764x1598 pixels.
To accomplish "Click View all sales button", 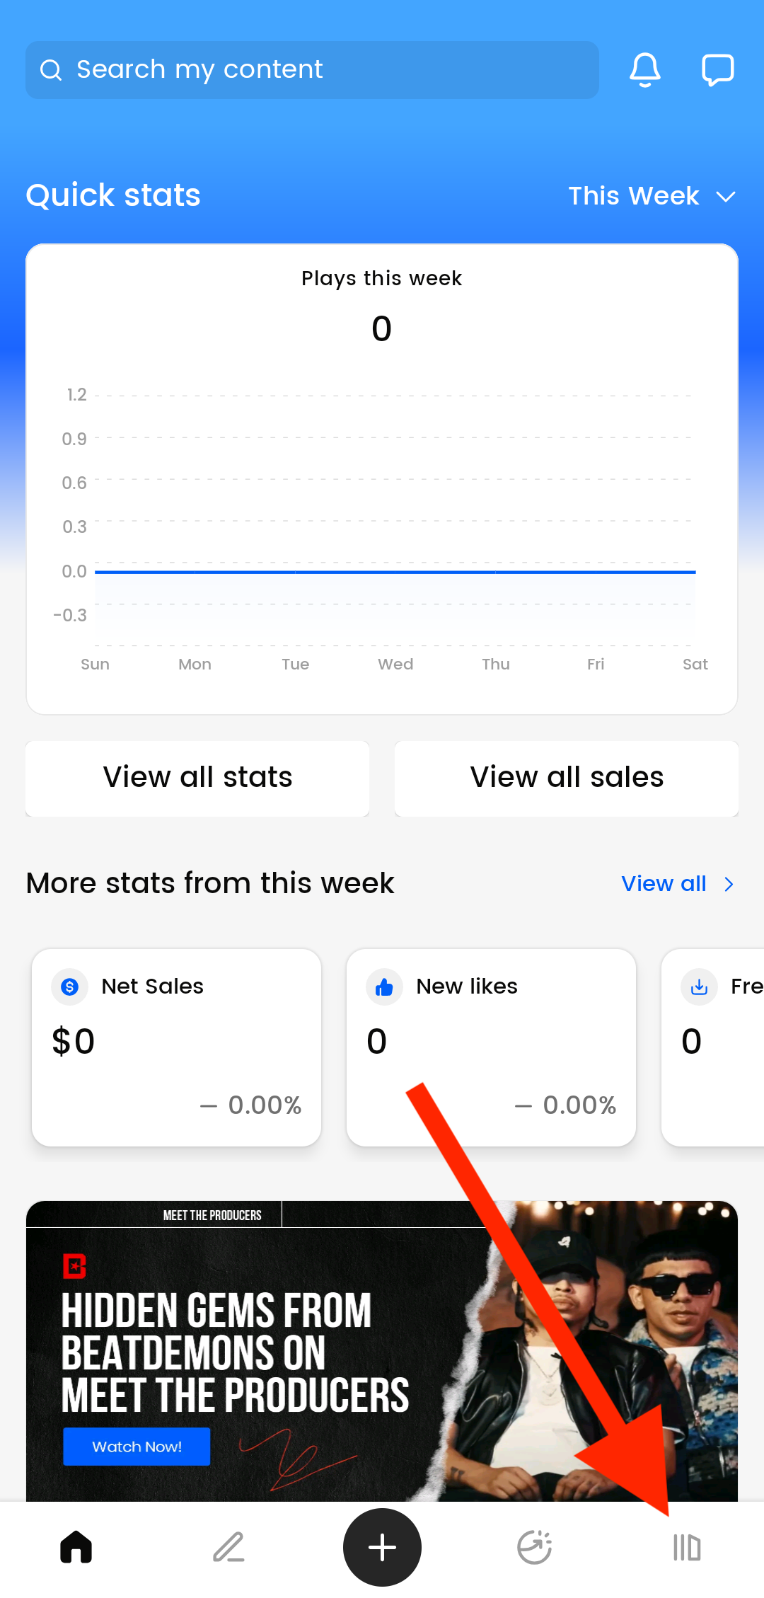I will point(567,778).
